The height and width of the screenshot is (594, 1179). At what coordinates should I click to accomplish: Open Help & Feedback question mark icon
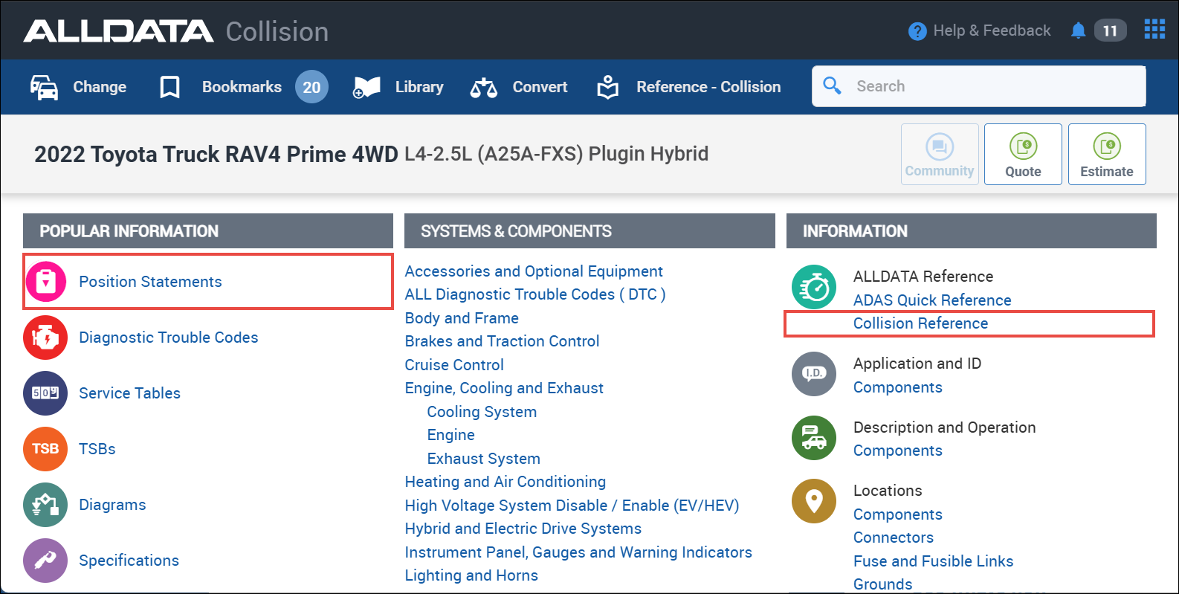(917, 31)
